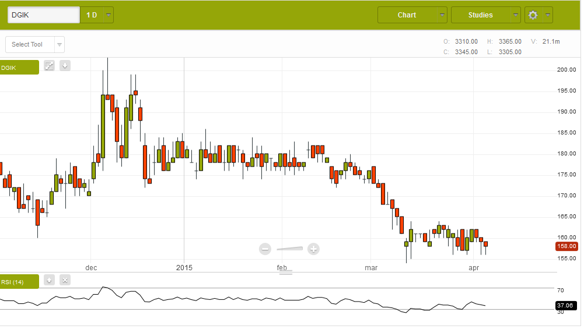The width and height of the screenshot is (584, 329).
Task: Click the DGIK symbol input field
Action: [44, 15]
